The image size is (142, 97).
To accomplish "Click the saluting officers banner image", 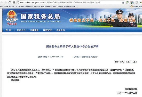I will coord(122,18).
